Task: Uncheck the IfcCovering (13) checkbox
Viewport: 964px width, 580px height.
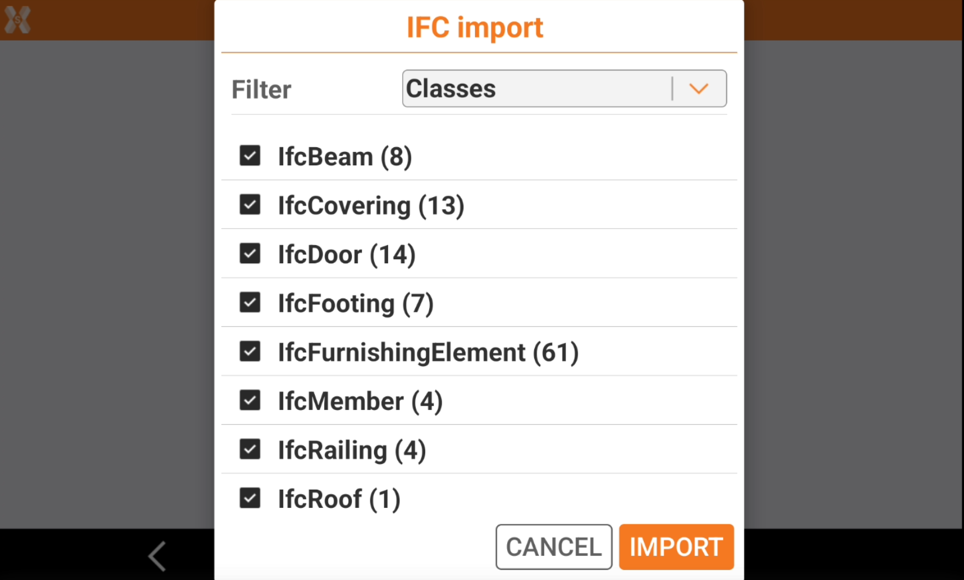Action: [x=250, y=205]
